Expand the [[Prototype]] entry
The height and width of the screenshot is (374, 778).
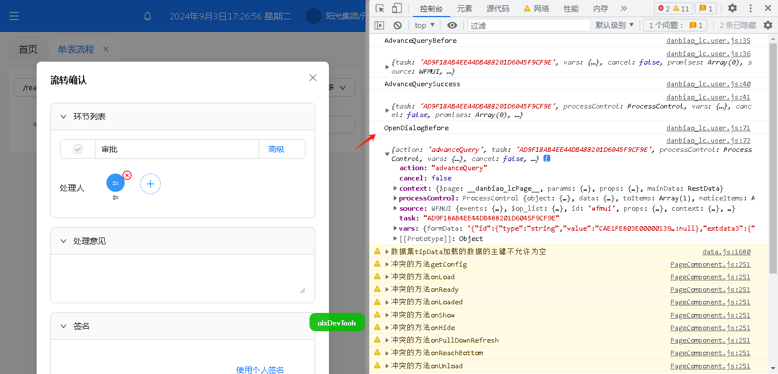pyautogui.click(x=395, y=239)
